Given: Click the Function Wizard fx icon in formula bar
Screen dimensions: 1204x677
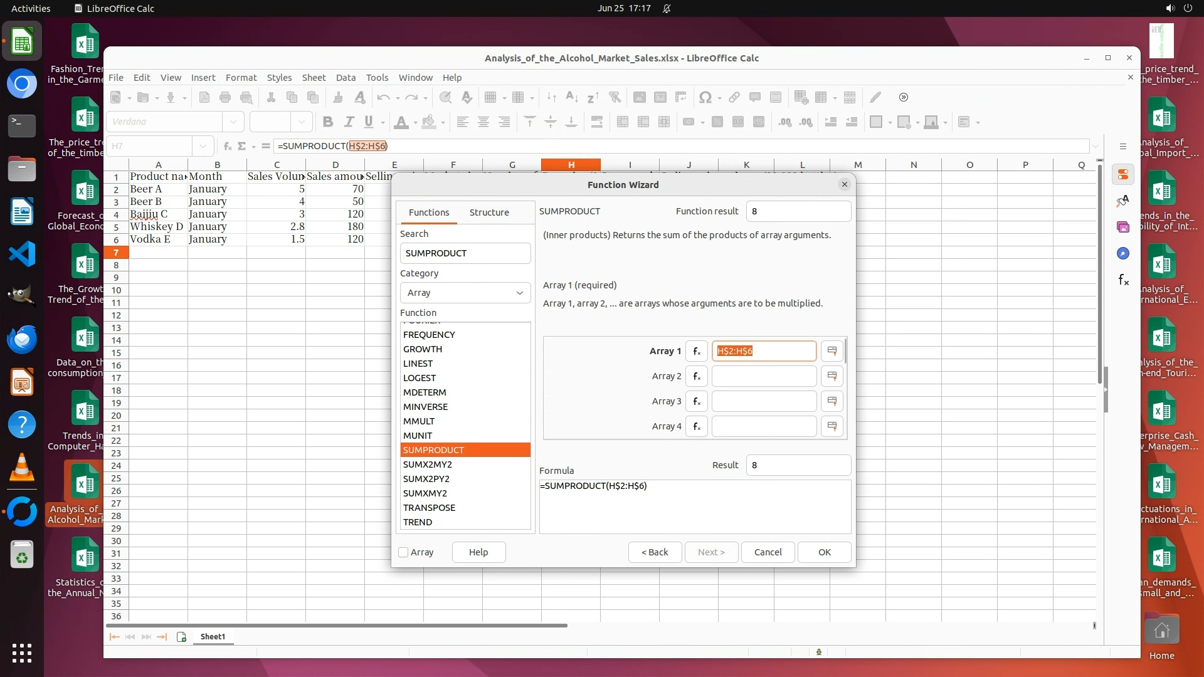Looking at the screenshot, I should 227,146.
